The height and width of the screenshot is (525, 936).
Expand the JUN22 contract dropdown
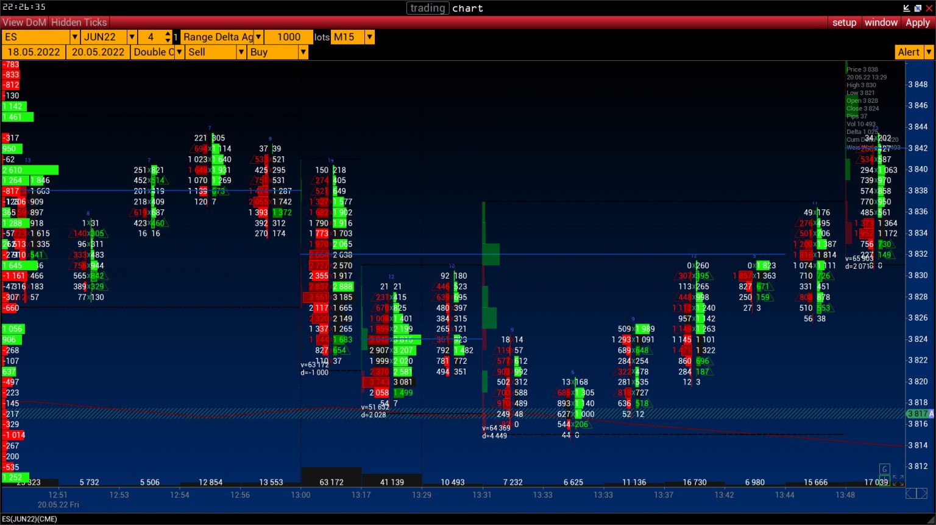[132, 37]
